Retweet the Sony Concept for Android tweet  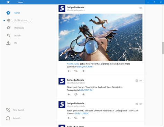pyautogui.click(x=76, y=94)
